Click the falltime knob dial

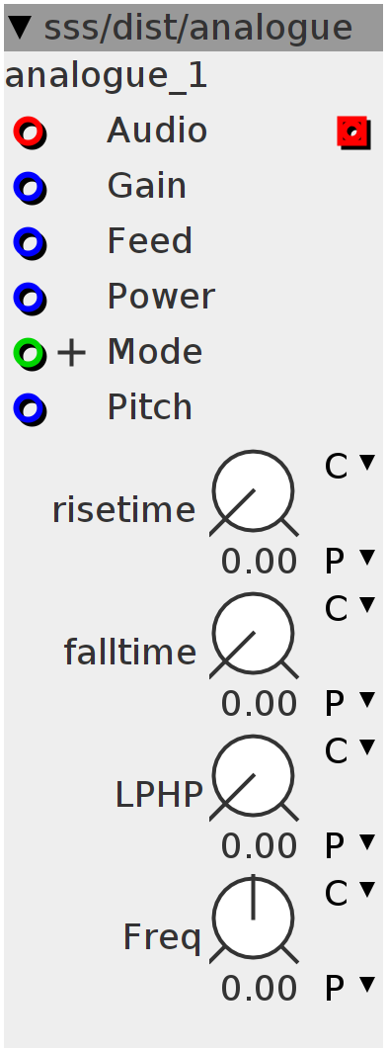[x=254, y=636]
